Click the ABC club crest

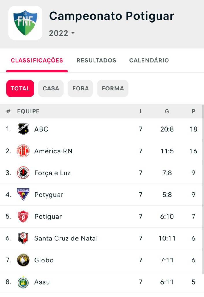[x=23, y=129]
